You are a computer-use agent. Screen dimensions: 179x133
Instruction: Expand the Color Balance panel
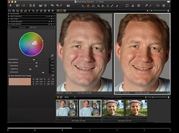click(9, 22)
